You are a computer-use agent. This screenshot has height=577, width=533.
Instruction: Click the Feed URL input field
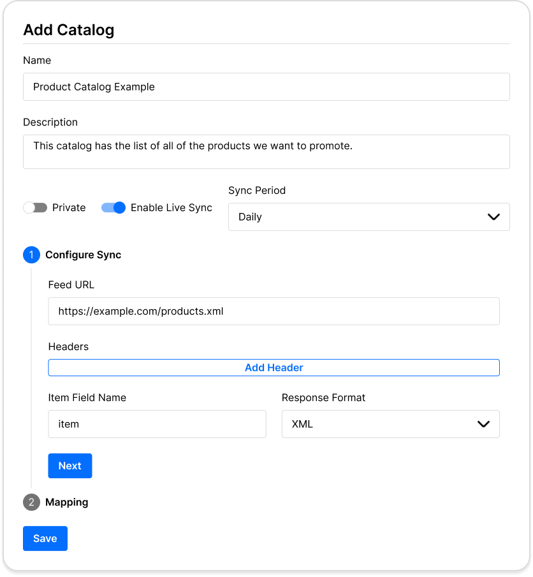point(274,312)
